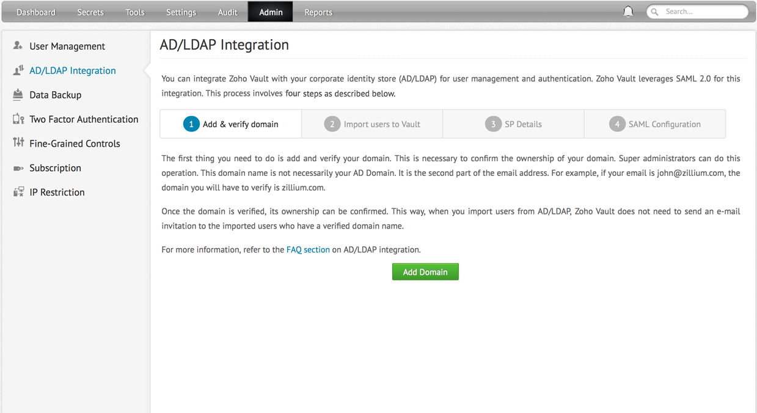Open the Secrets tab

[90, 12]
